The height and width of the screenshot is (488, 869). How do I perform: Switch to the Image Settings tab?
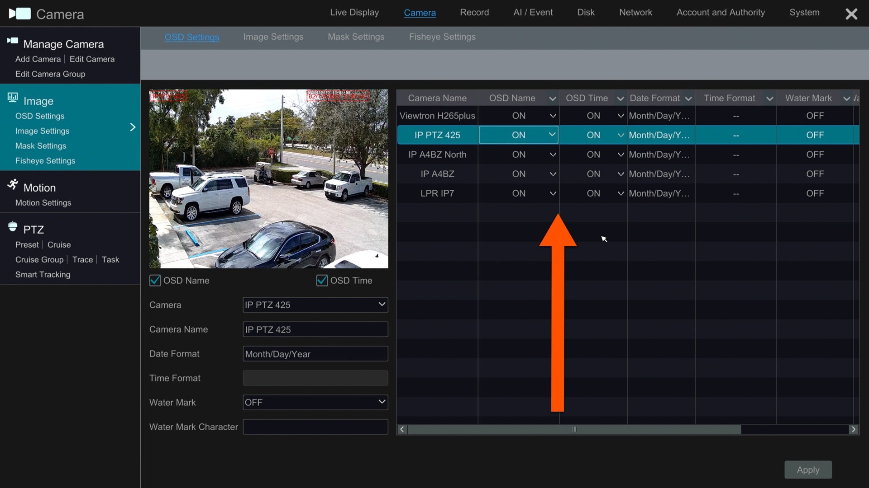point(273,37)
